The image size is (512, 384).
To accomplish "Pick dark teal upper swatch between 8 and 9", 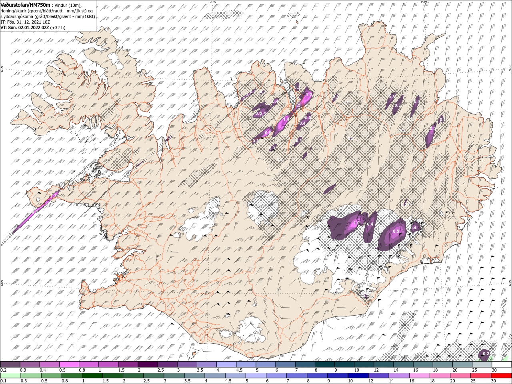I will (x=324, y=364).
